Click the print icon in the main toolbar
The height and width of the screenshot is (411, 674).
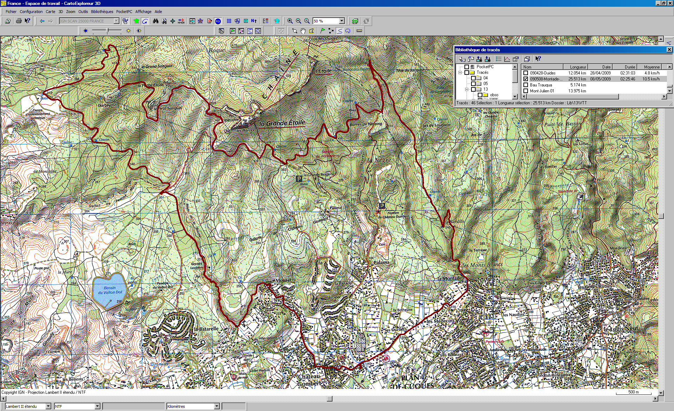click(19, 21)
